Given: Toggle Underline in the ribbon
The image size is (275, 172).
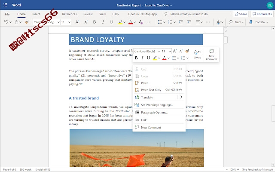Looking at the screenshot, I should coord(112,22).
